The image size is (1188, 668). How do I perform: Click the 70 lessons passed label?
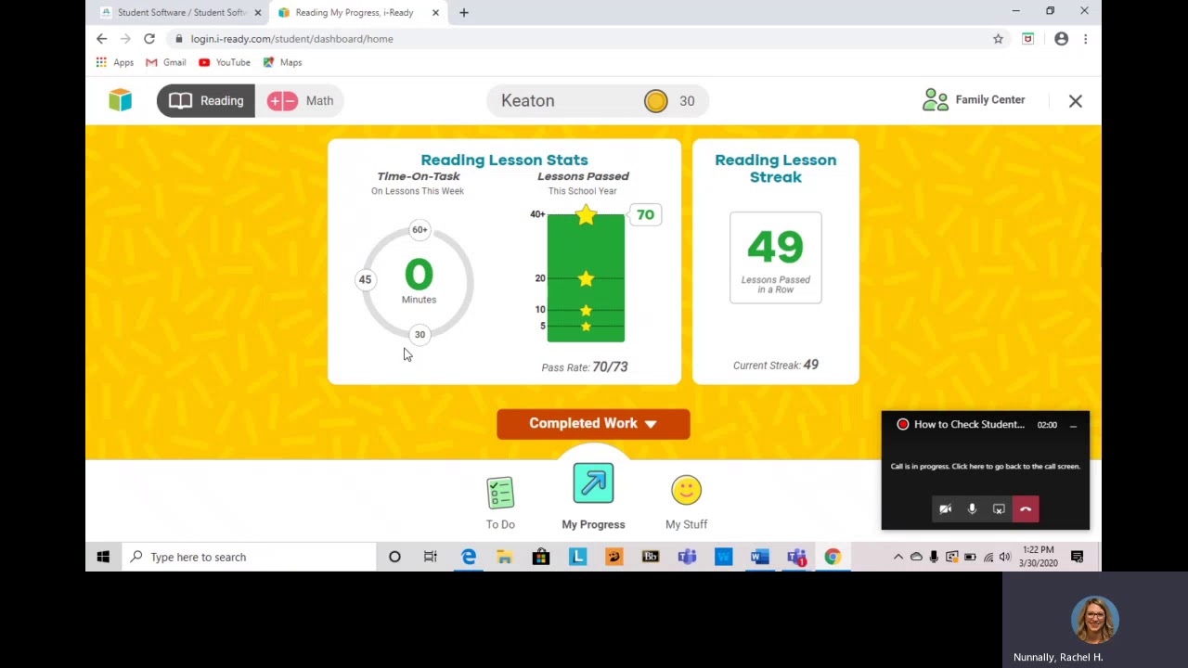[645, 214]
